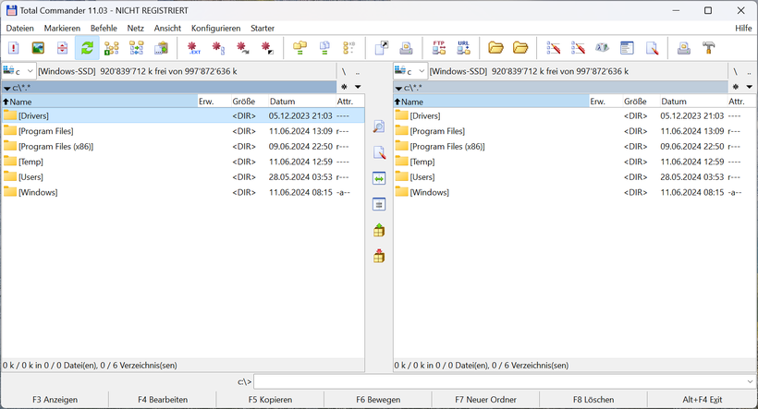Screen dimensions: 758x409
Task: Go to parent with right panel '..' button
Action: [749, 71]
